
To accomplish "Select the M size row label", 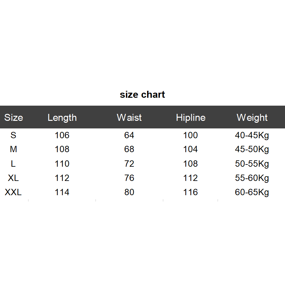I will [13, 149].
